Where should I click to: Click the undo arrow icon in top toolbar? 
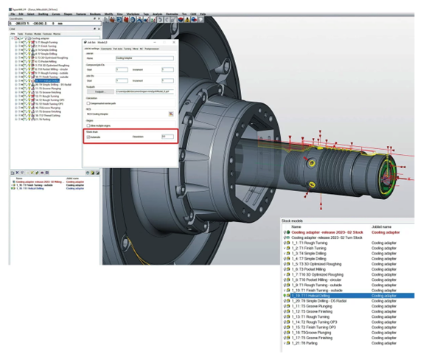click(160, 20)
